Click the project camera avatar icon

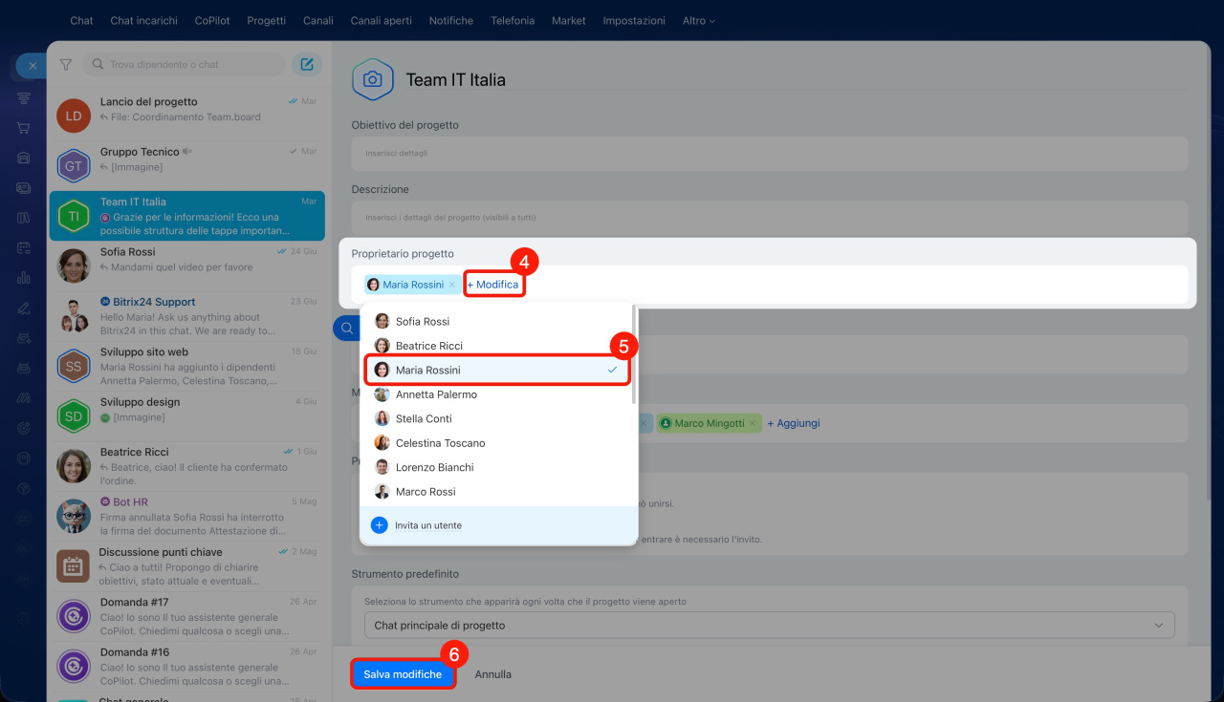pyautogui.click(x=373, y=80)
